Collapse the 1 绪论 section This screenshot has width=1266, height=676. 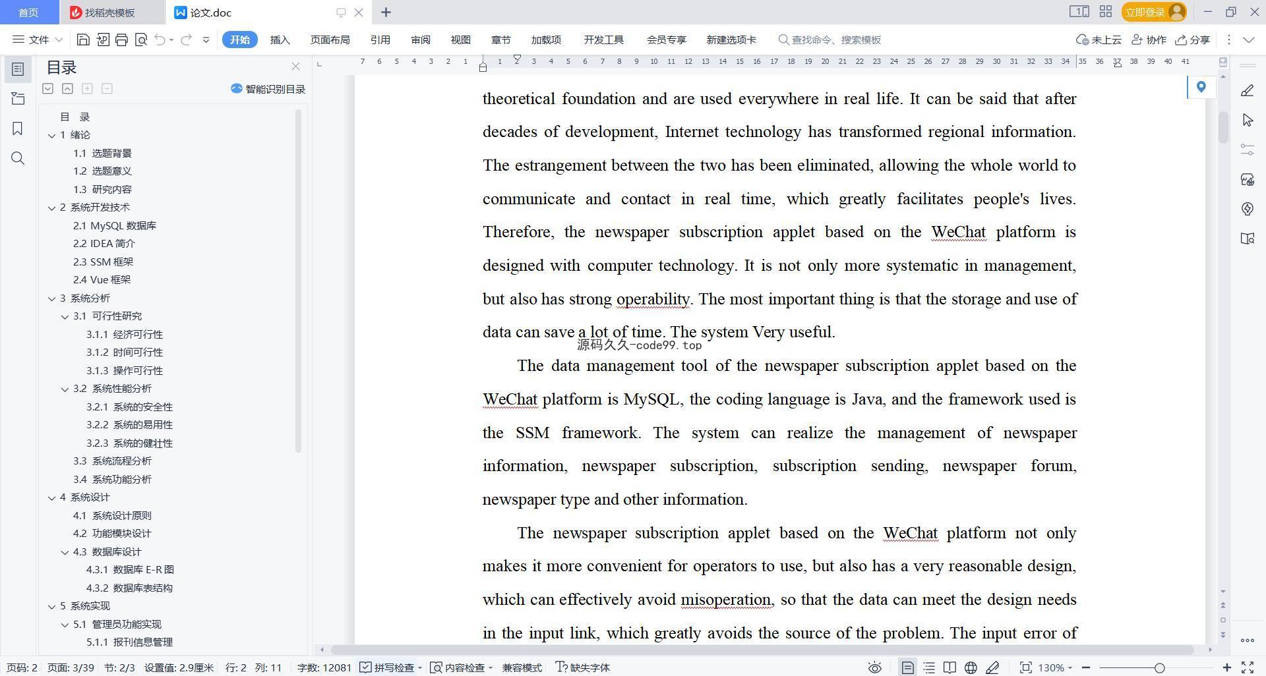[51, 135]
